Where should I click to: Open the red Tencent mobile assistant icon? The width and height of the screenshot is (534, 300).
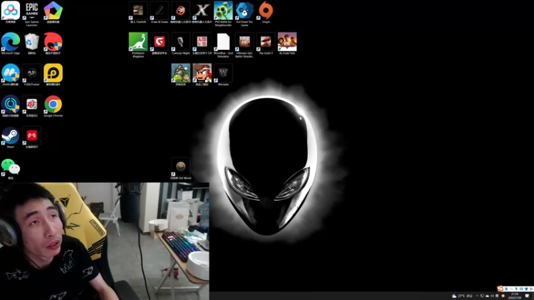coord(53,42)
